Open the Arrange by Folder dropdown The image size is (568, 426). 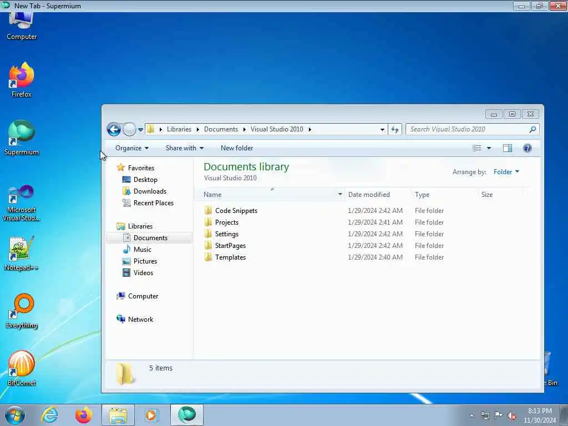[x=506, y=172]
